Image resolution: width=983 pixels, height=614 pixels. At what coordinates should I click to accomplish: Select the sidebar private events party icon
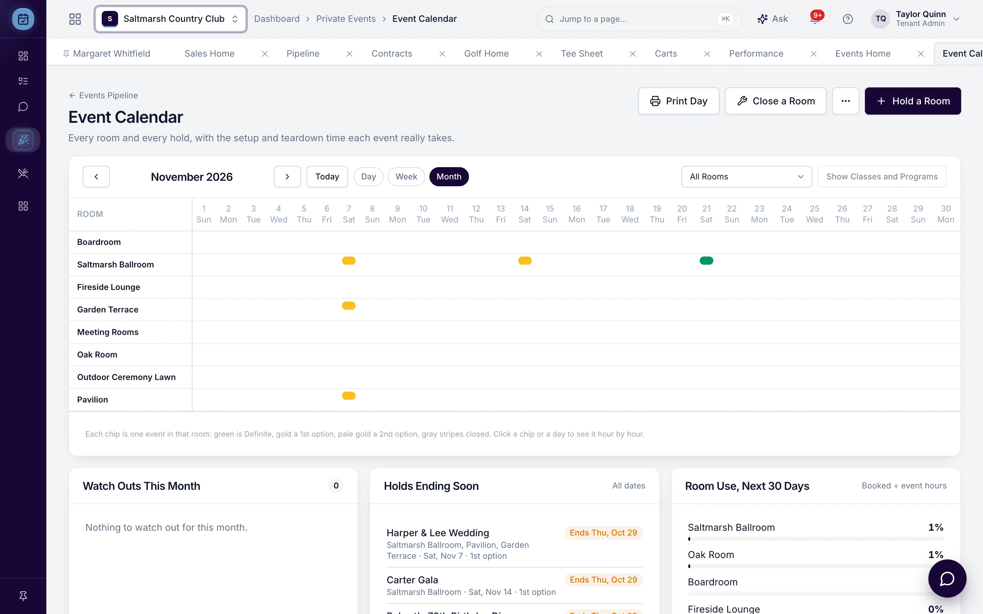click(x=23, y=140)
